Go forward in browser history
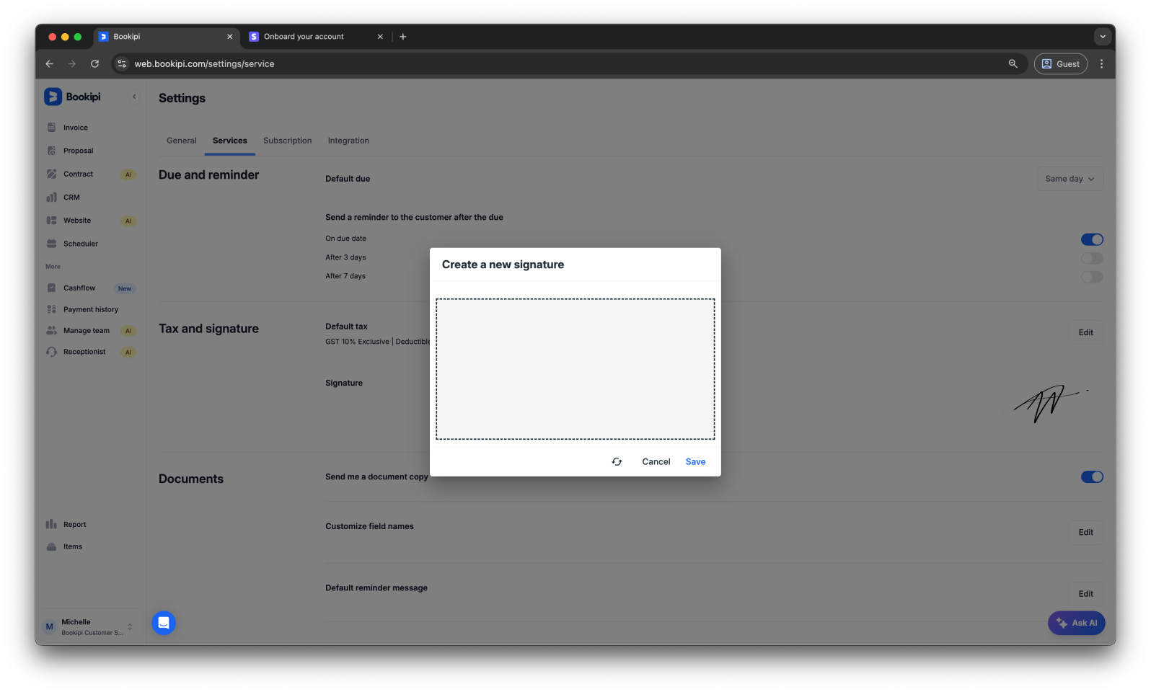1151x692 pixels. click(71, 63)
